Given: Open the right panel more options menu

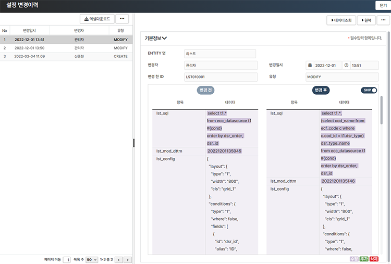Looking at the screenshot, I should click(x=383, y=20).
